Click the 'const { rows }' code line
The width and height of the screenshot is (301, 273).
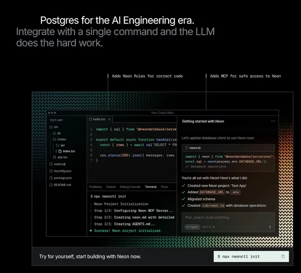[138, 145]
